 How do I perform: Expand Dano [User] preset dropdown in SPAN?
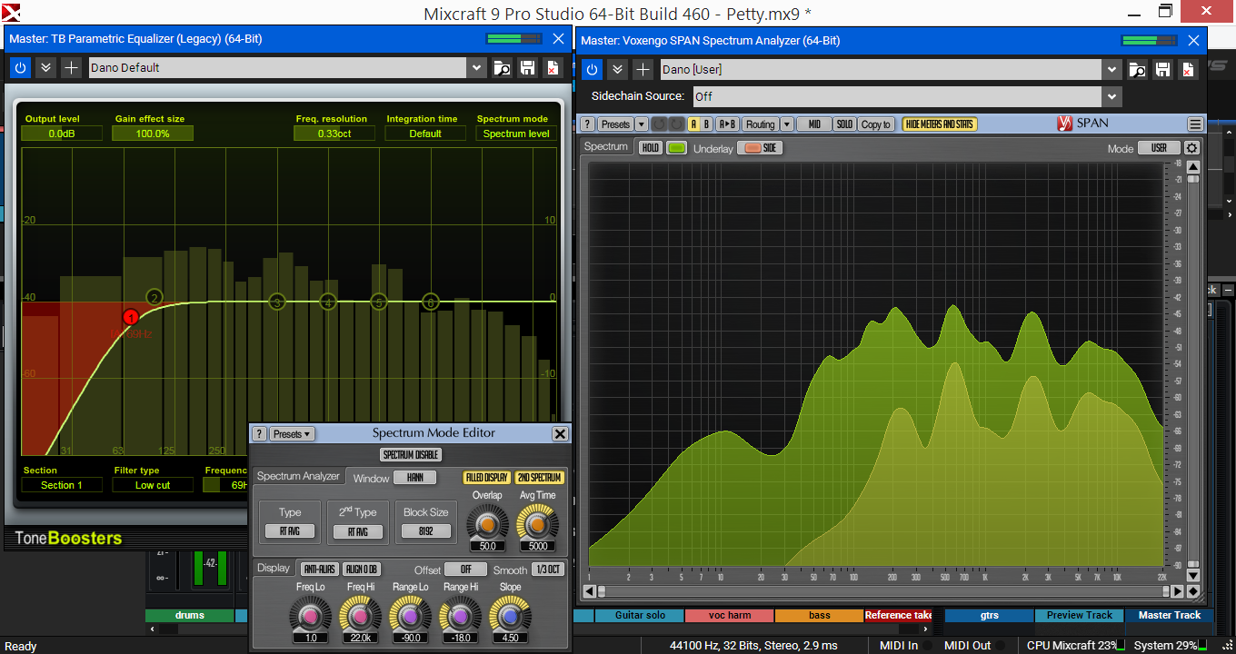(x=1112, y=69)
